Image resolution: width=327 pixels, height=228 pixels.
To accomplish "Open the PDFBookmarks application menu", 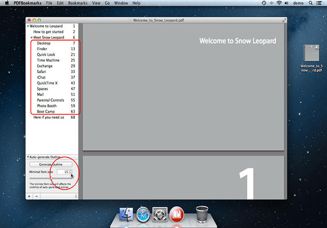I will click(28, 3).
